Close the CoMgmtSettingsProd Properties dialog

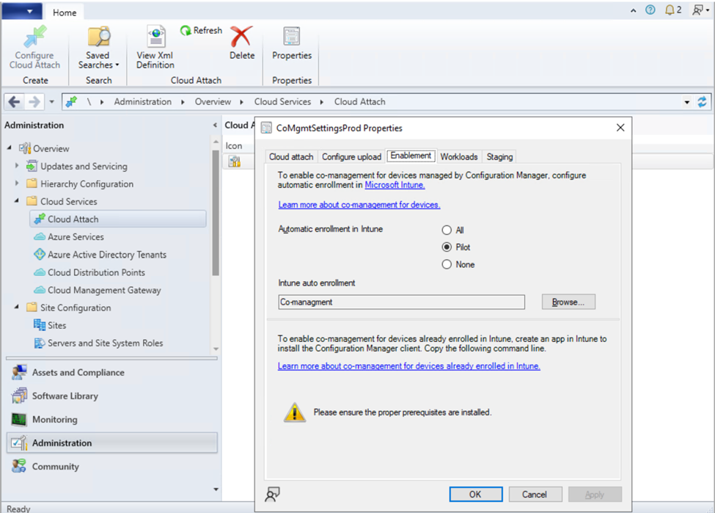[x=620, y=128]
